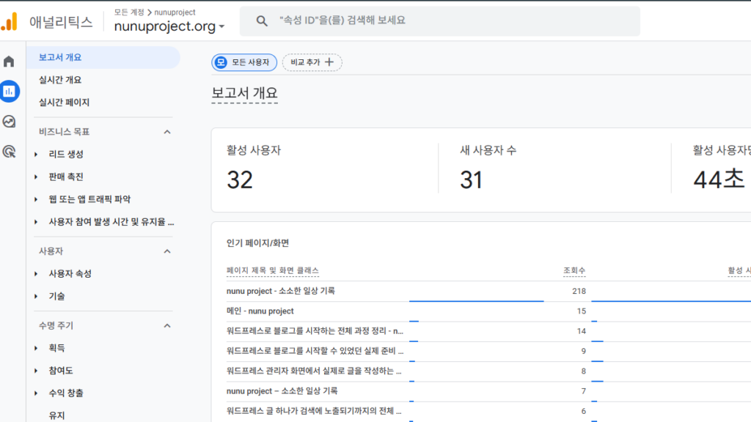Collapse the 수명 주기 section

[x=166, y=325]
